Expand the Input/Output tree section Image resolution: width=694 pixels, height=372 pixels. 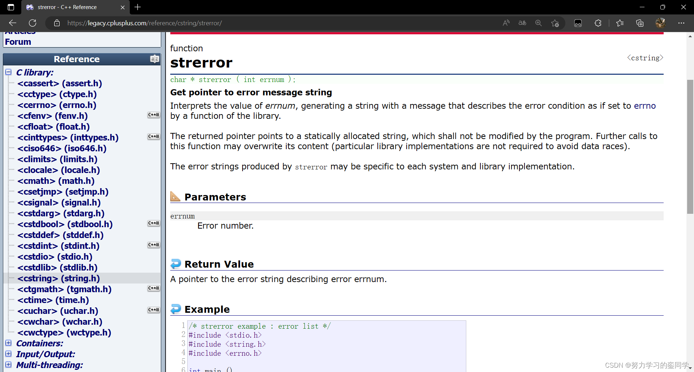click(x=8, y=354)
